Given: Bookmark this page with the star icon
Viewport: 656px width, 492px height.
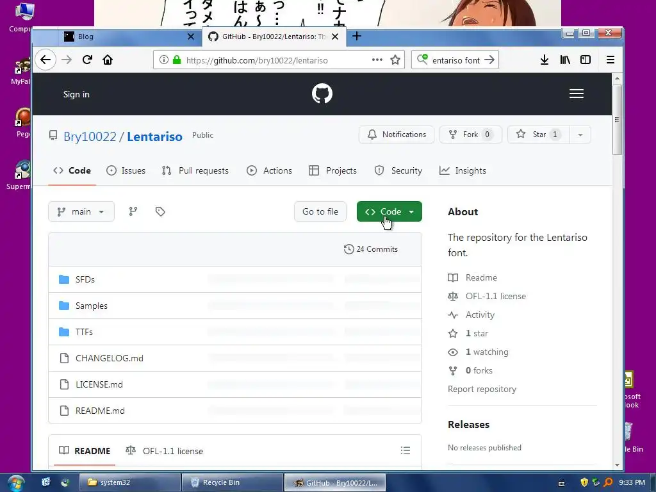Looking at the screenshot, I should [395, 60].
